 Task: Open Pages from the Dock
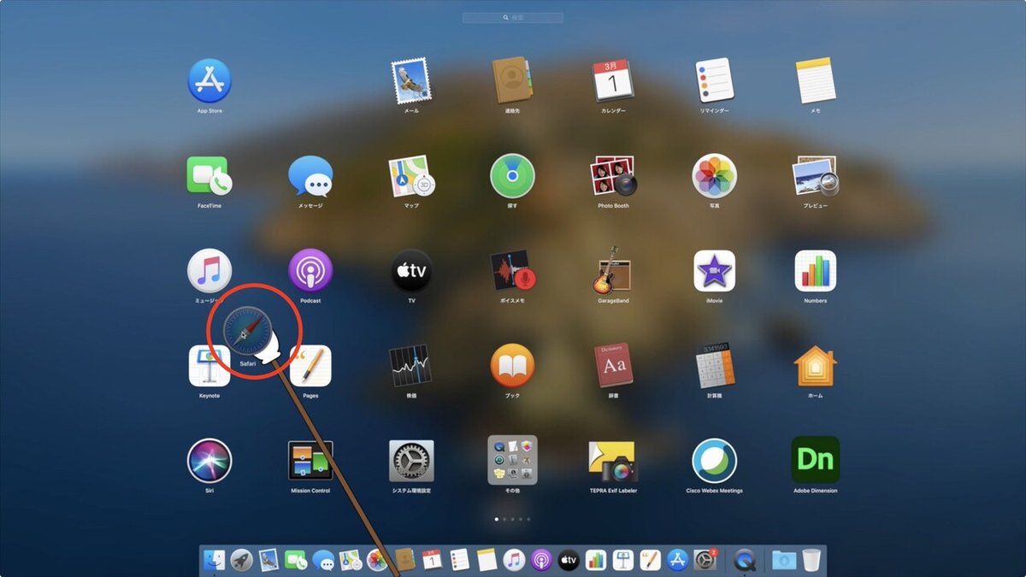[x=650, y=560]
